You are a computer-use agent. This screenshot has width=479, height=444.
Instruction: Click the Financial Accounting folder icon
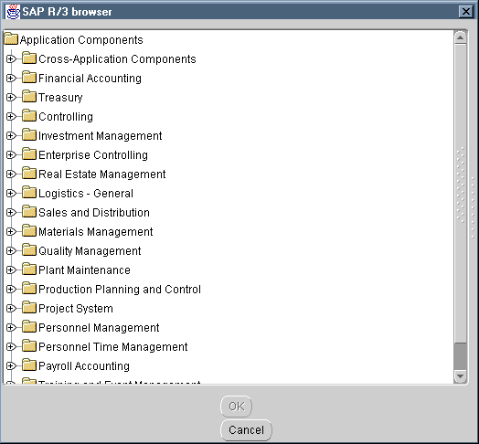coord(29,78)
